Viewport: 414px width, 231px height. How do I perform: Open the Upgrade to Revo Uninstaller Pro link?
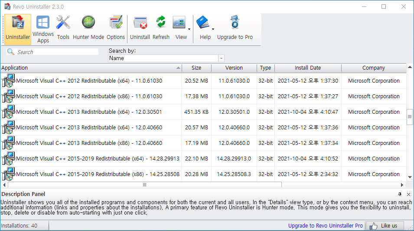pyautogui.click(x=325, y=225)
